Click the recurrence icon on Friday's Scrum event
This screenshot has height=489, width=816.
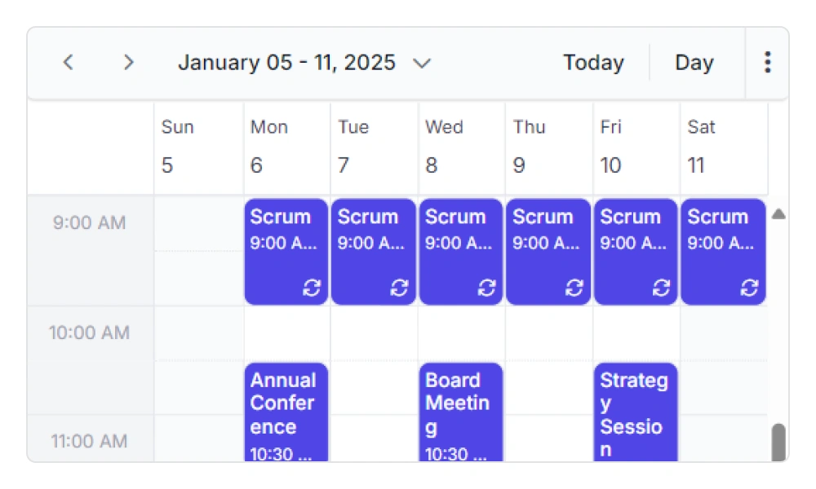coord(661,287)
